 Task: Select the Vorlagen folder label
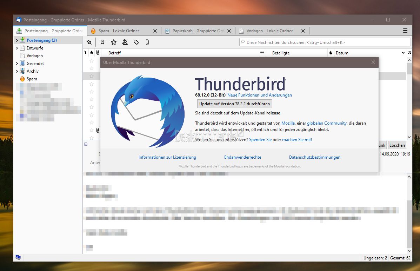(34, 56)
